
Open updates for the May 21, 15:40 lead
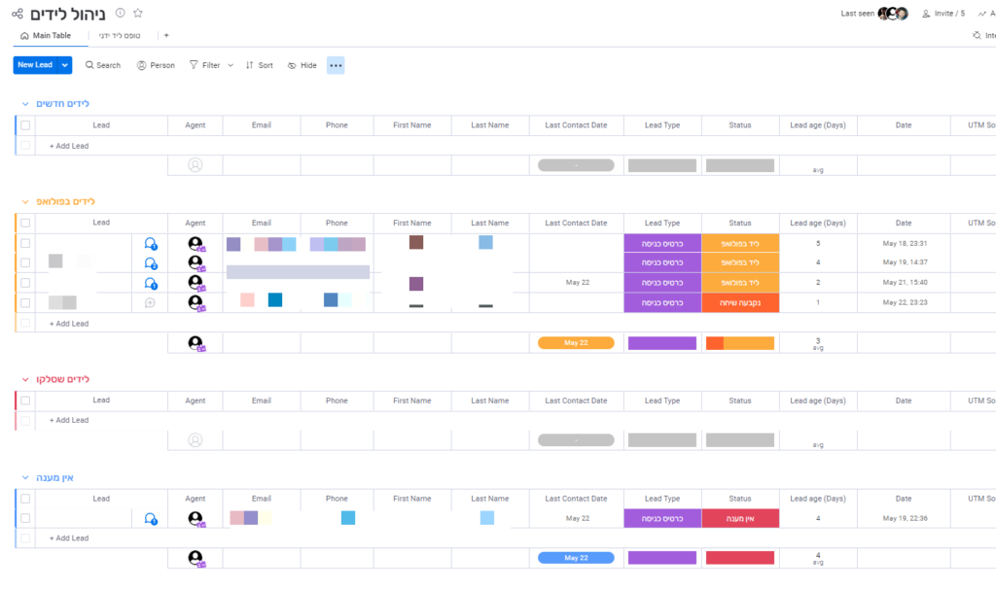click(151, 283)
